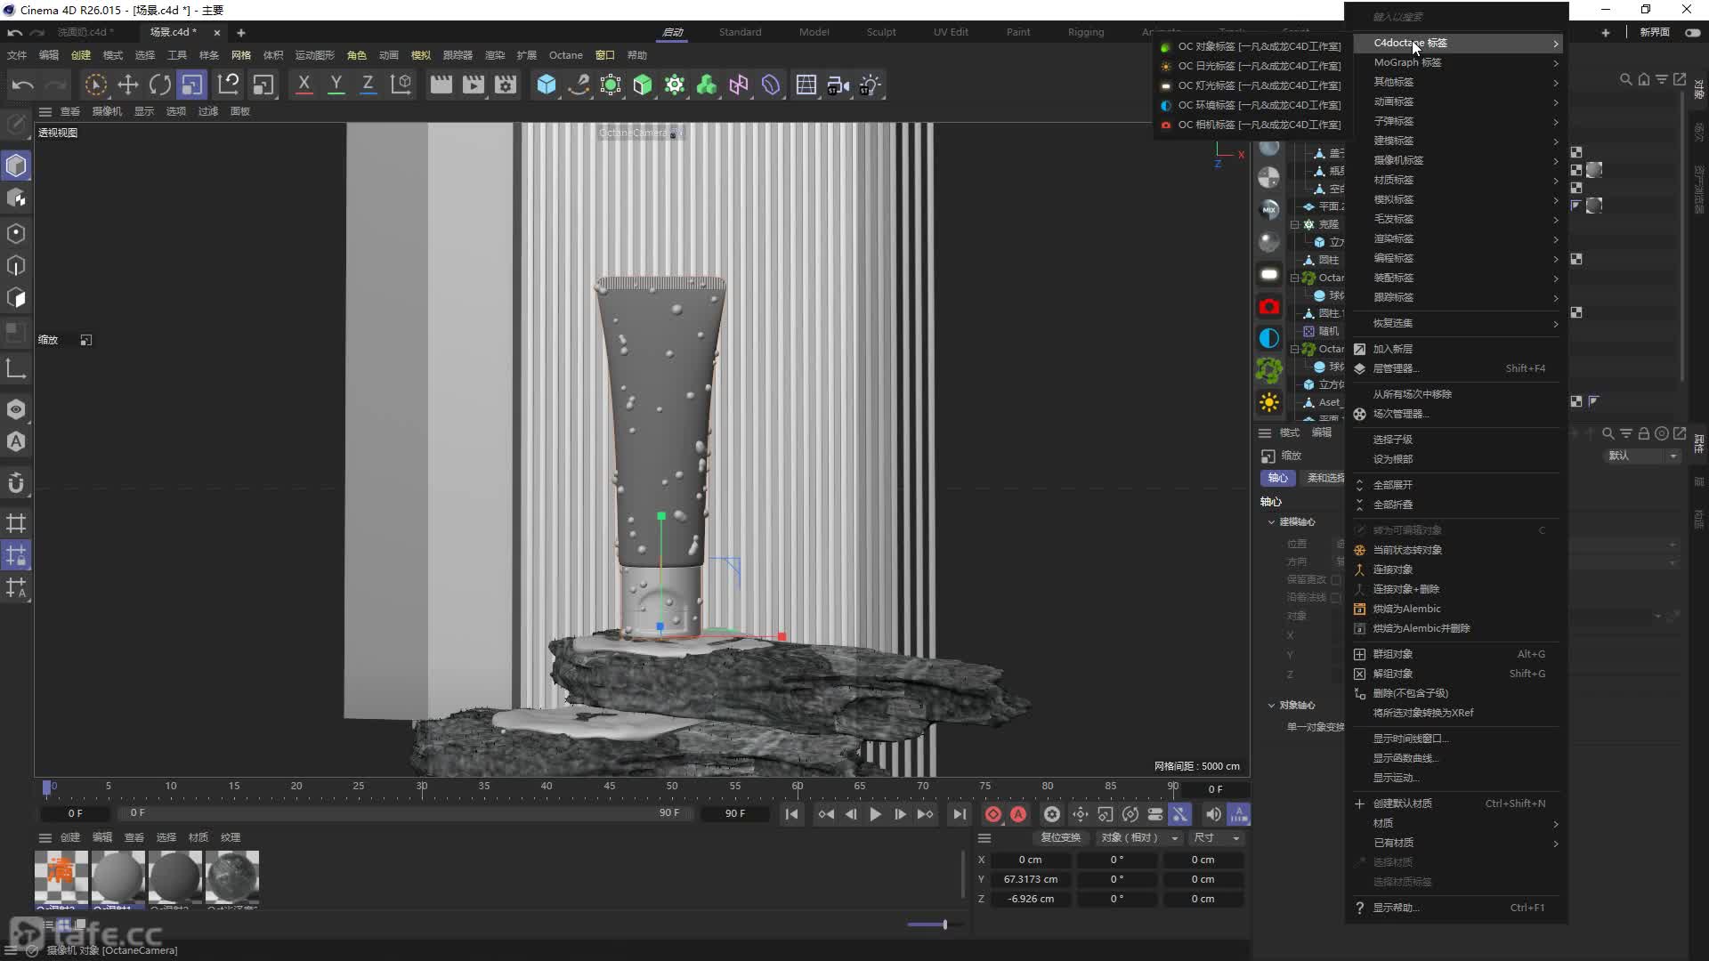
Task: Open the Octane menu in menu bar
Action: [x=565, y=55]
